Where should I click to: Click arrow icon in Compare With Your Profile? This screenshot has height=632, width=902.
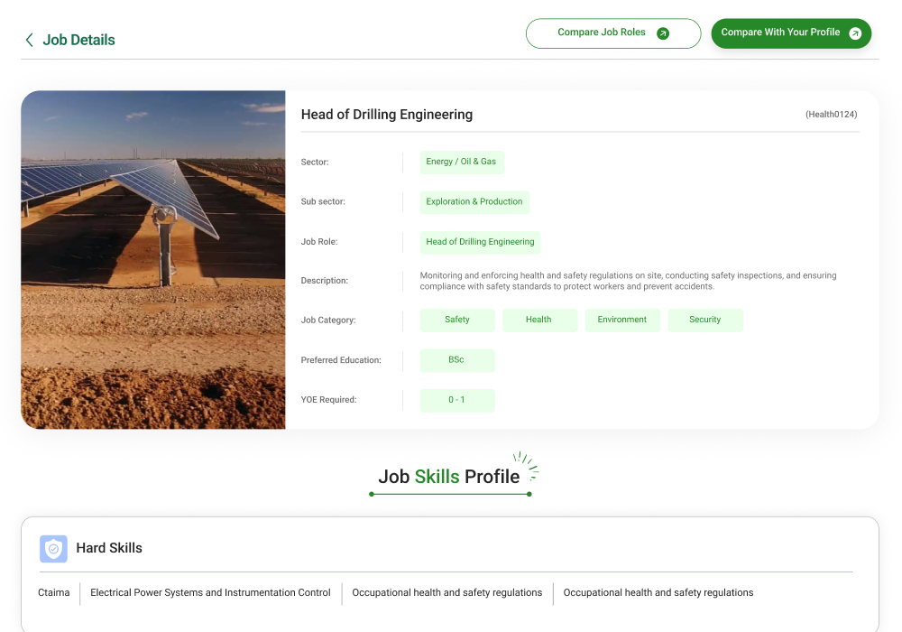(855, 33)
